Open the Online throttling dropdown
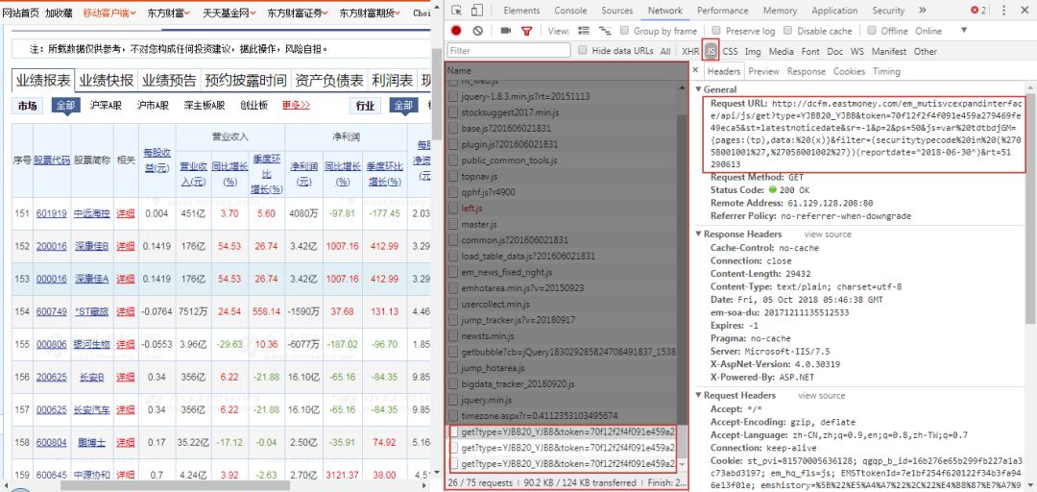This screenshot has height=492, width=1037. click(x=940, y=31)
